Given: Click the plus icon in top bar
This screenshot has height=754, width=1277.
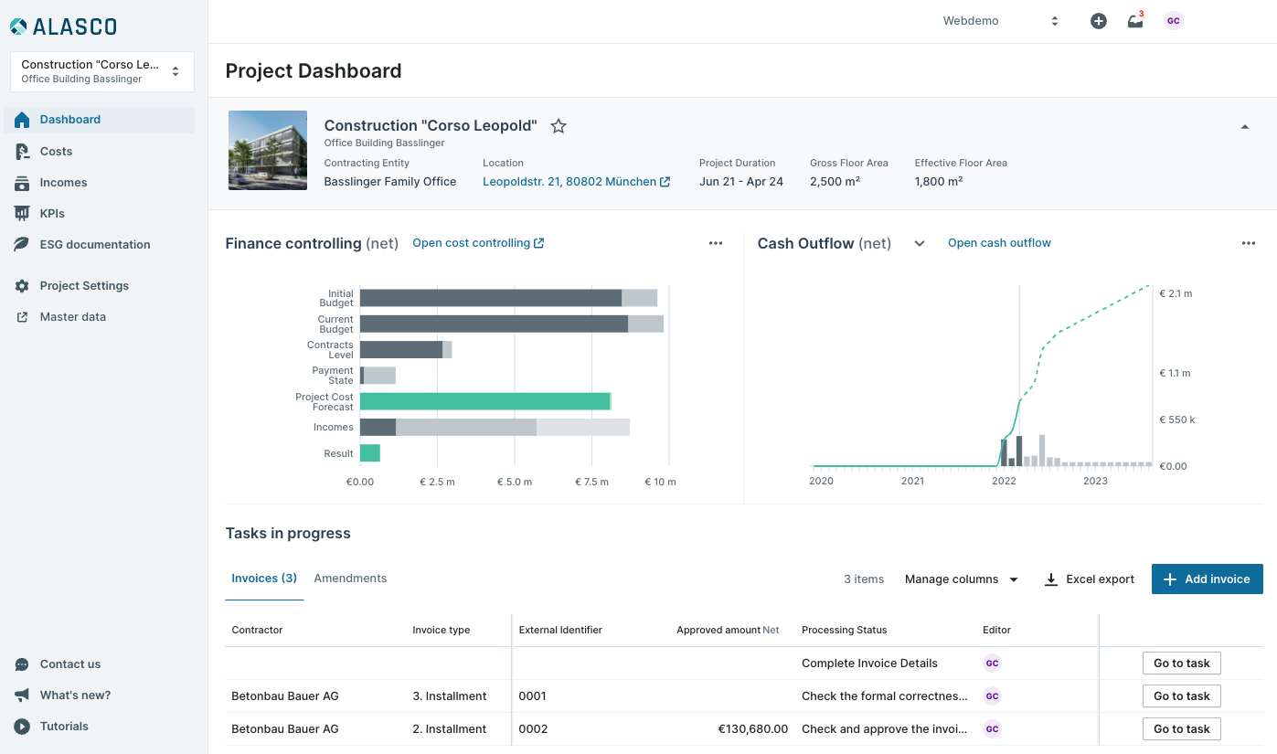Looking at the screenshot, I should coord(1099,21).
